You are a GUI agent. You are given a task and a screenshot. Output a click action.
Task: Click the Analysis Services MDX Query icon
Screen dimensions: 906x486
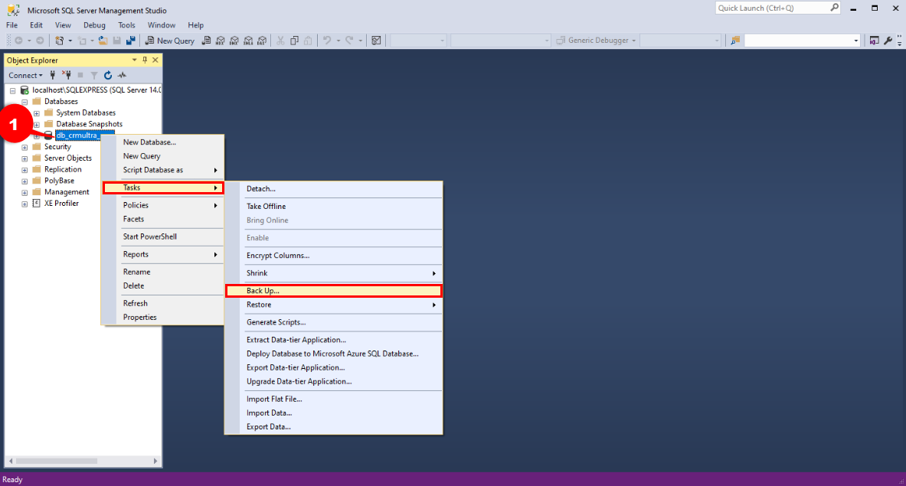pyautogui.click(x=220, y=41)
